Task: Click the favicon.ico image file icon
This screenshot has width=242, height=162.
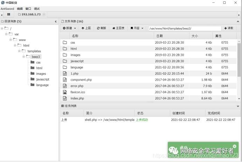Action: (x=65, y=92)
